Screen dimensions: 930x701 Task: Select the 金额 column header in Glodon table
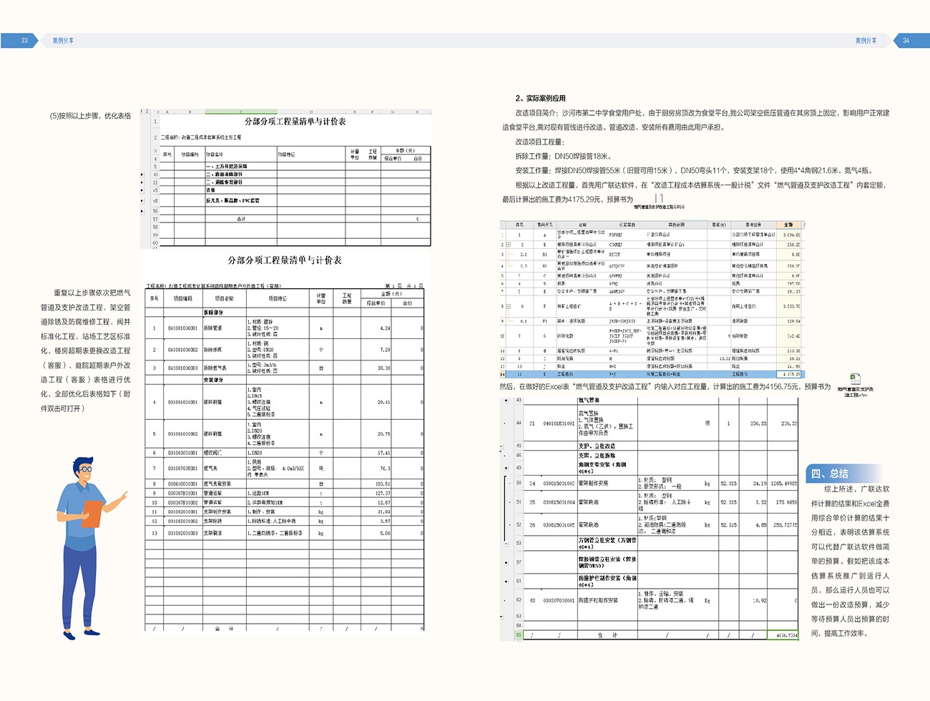point(789,225)
